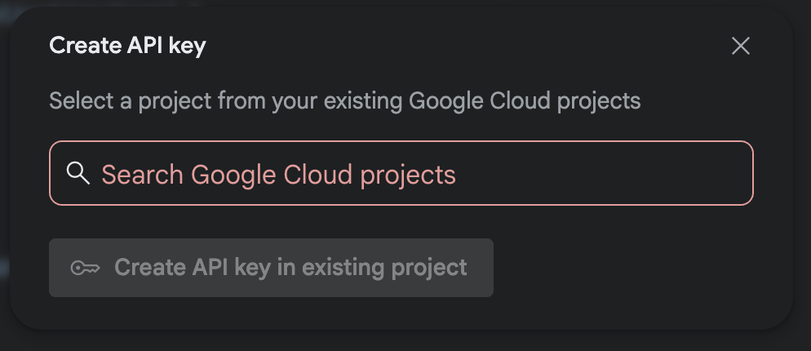Click the words Google Cloud projects in the subtitle
Screen dimensions: 811x351
(x=524, y=101)
